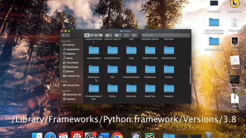The width and height of the screenshot is (246, 138).
Task: Select Macintosh HD in the sidebar
Action: point(72,95)
